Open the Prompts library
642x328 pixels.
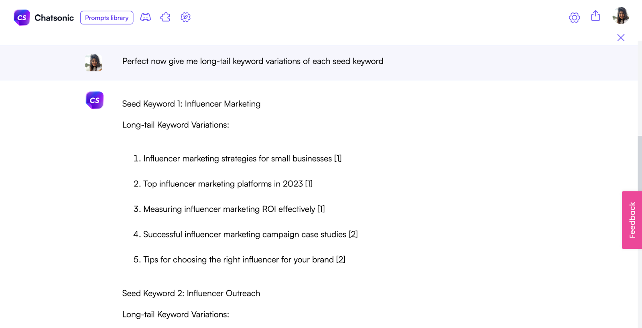[107, 18]
